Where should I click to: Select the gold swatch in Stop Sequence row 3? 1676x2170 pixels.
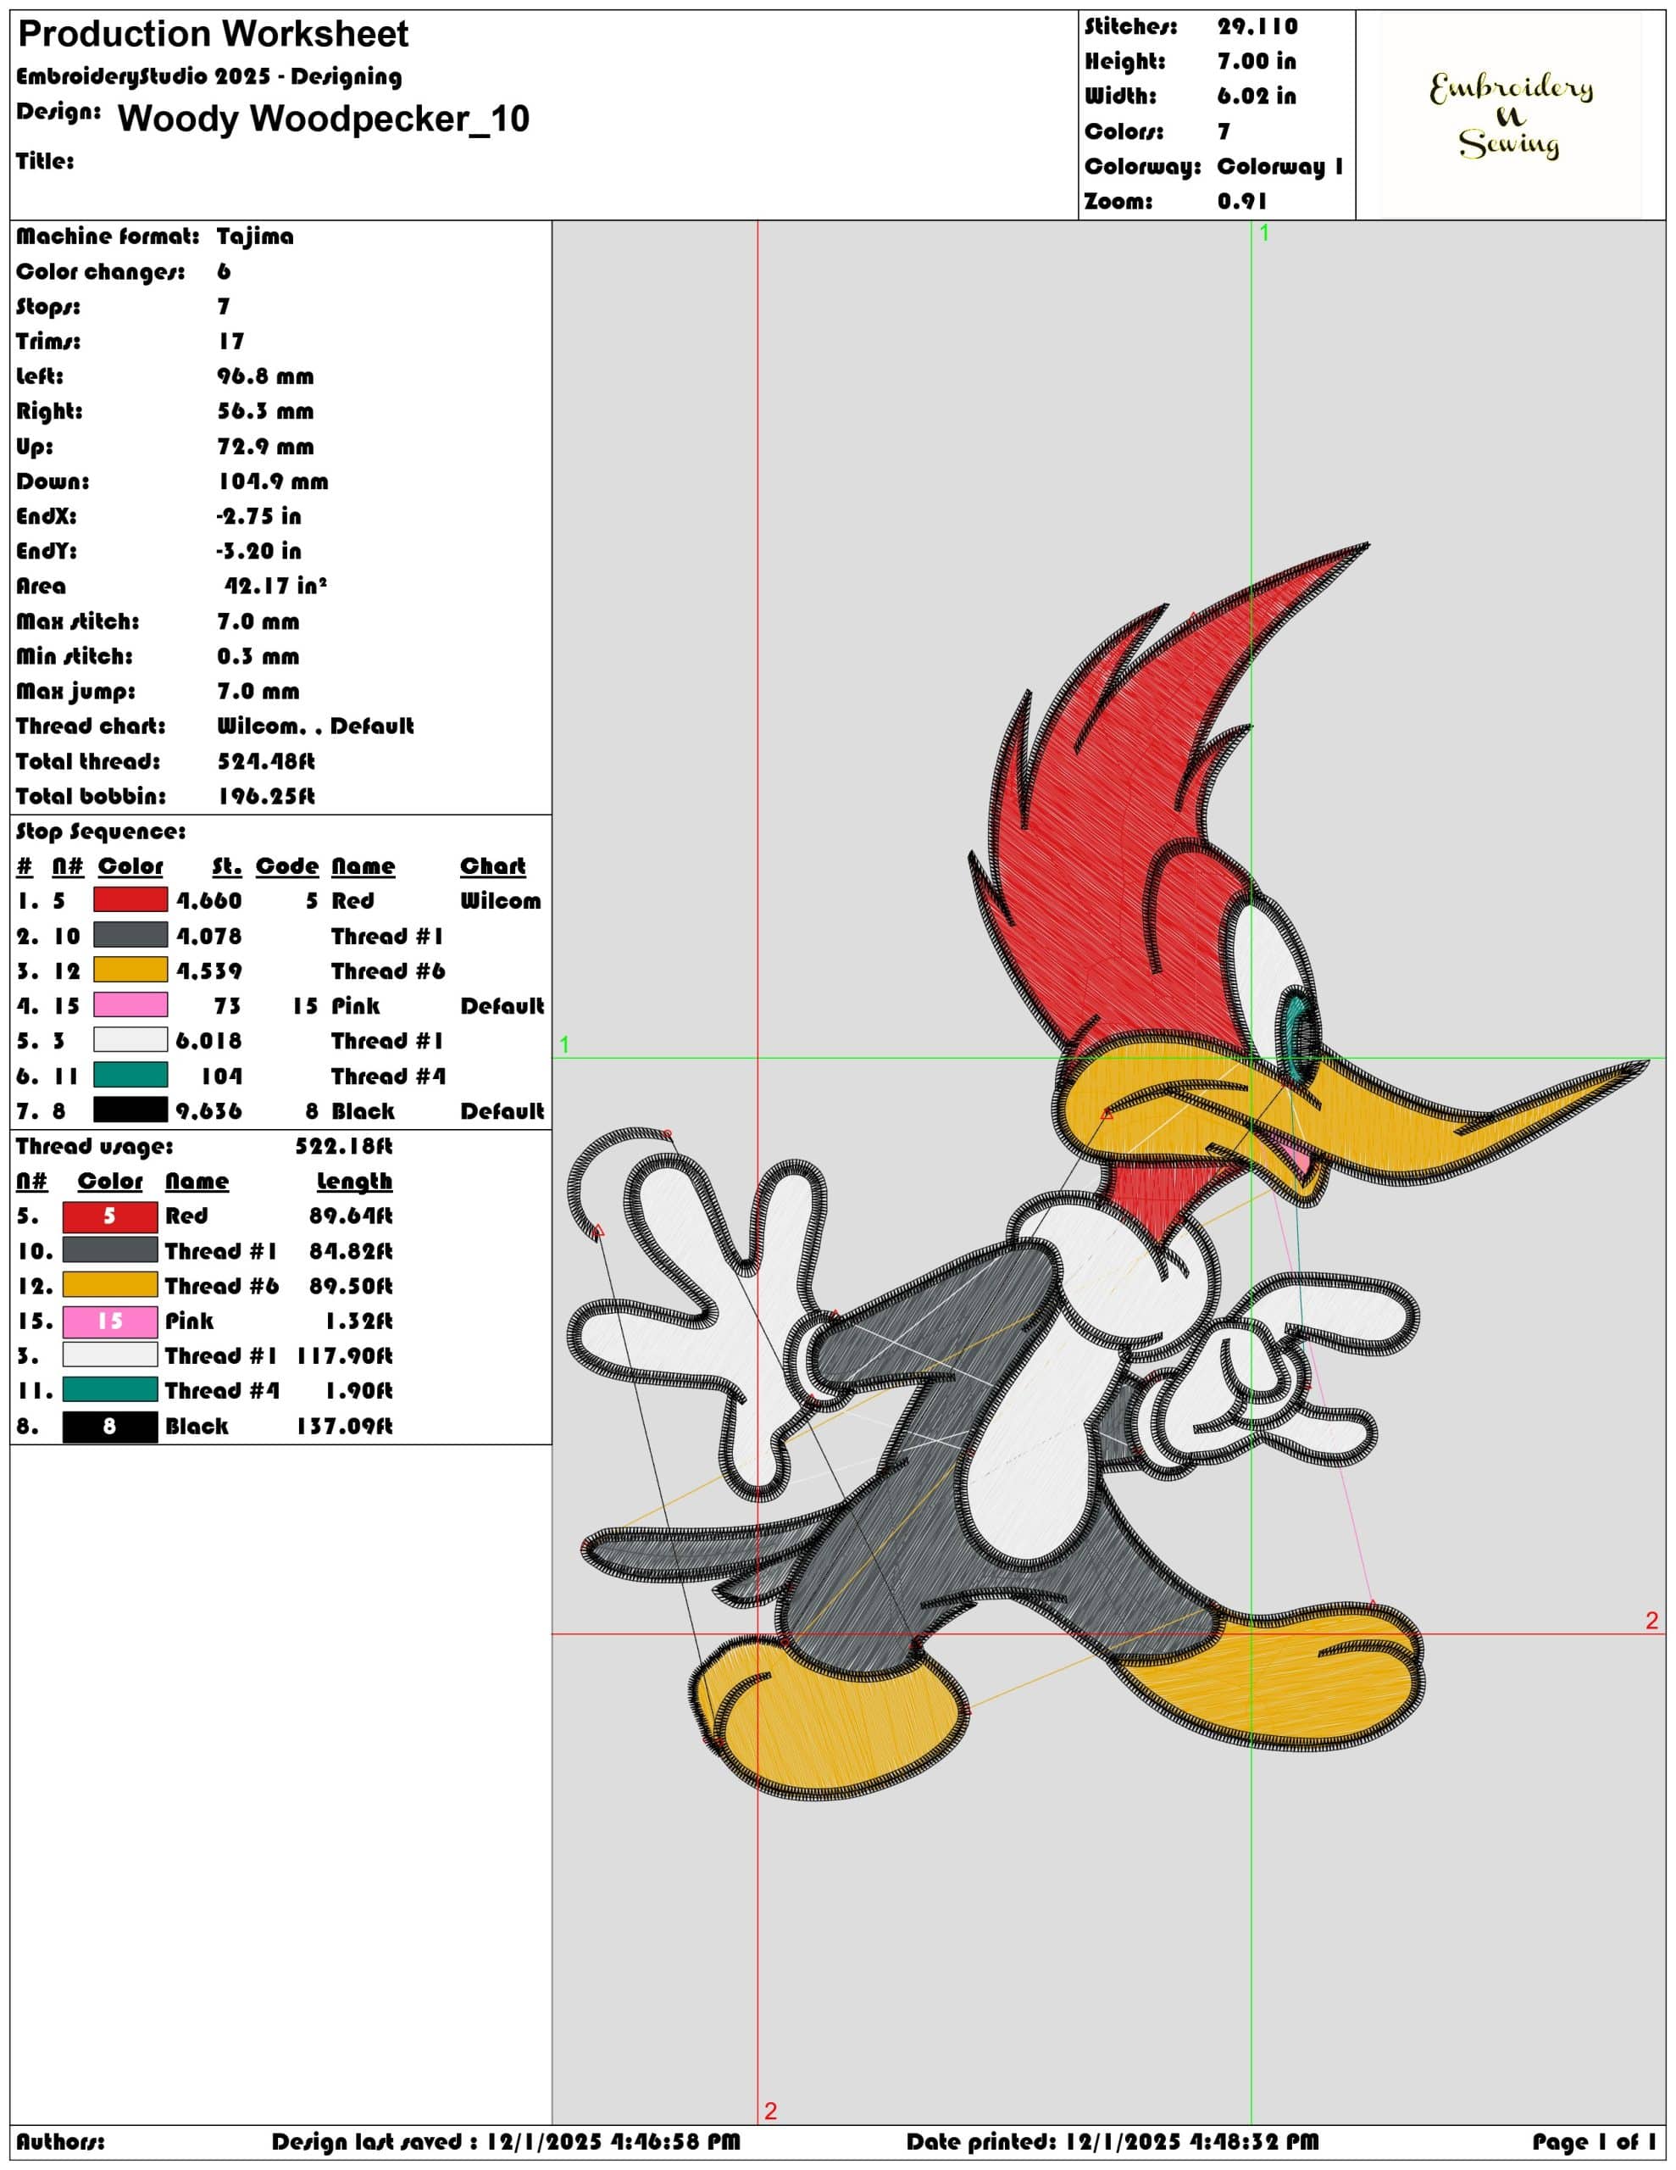(130, 970)
